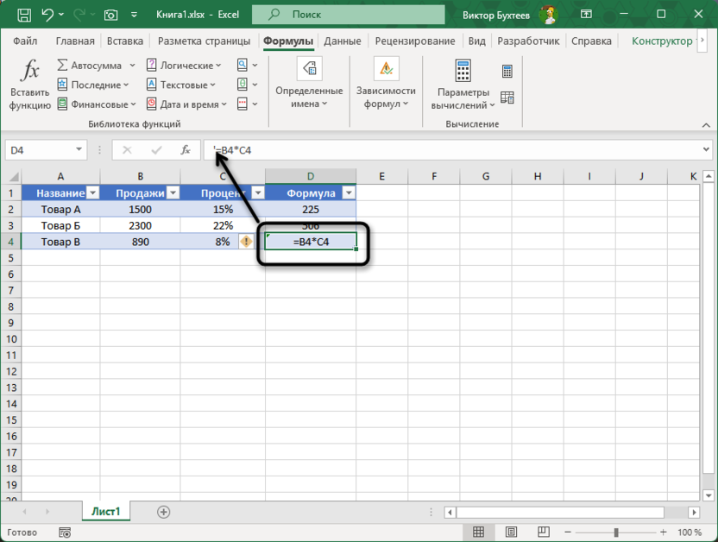
Task: Click the Insert Function fx button in ribbon
Action: (x=30, y=85)
